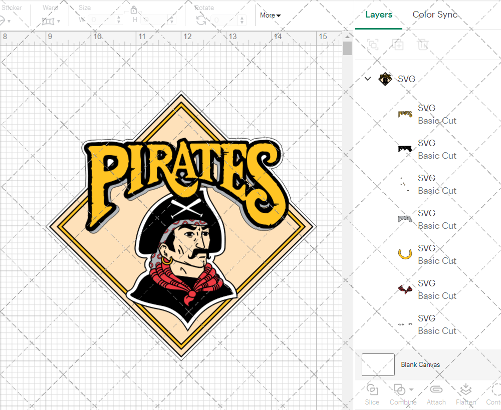Click the Blank Canvas swatch
This screenshot has height=410, width=501.
(378, 364)
